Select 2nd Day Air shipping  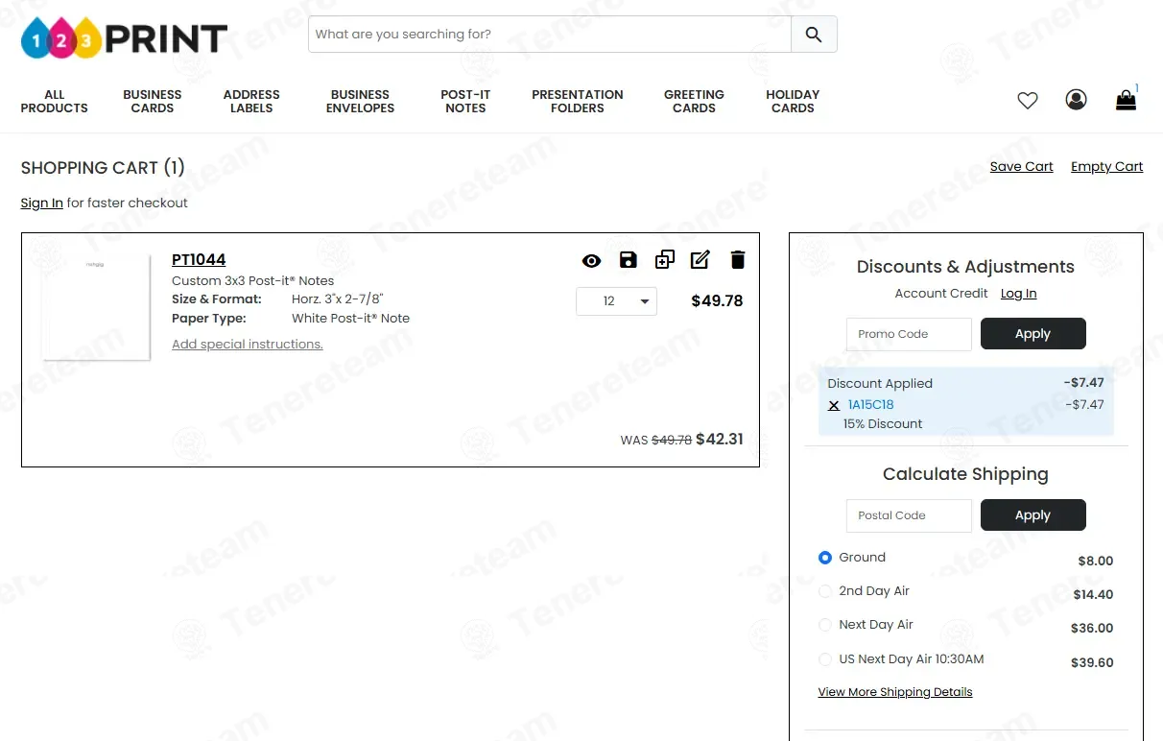pos(824,591)
